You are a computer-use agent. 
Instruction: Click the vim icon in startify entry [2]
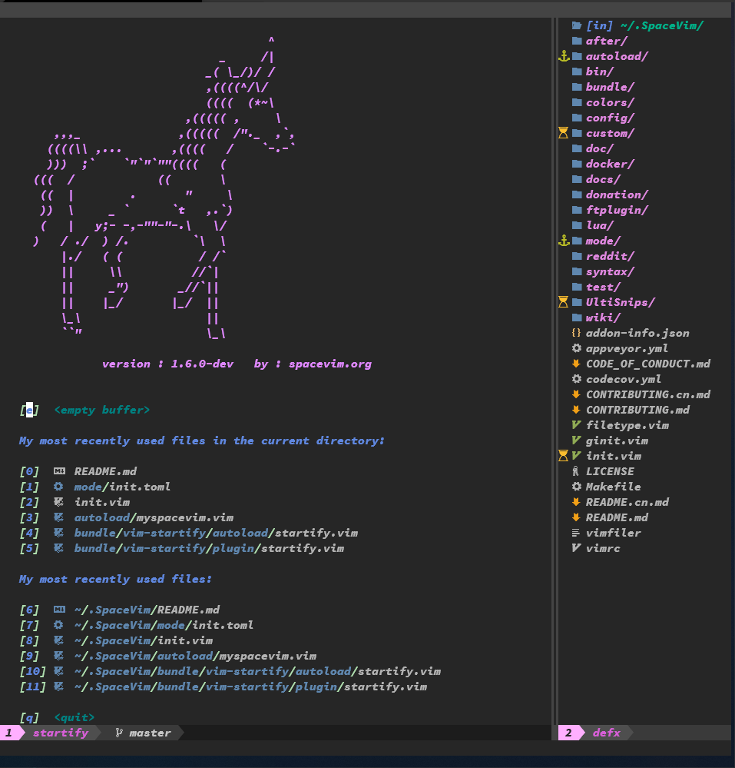click(58, 502)
